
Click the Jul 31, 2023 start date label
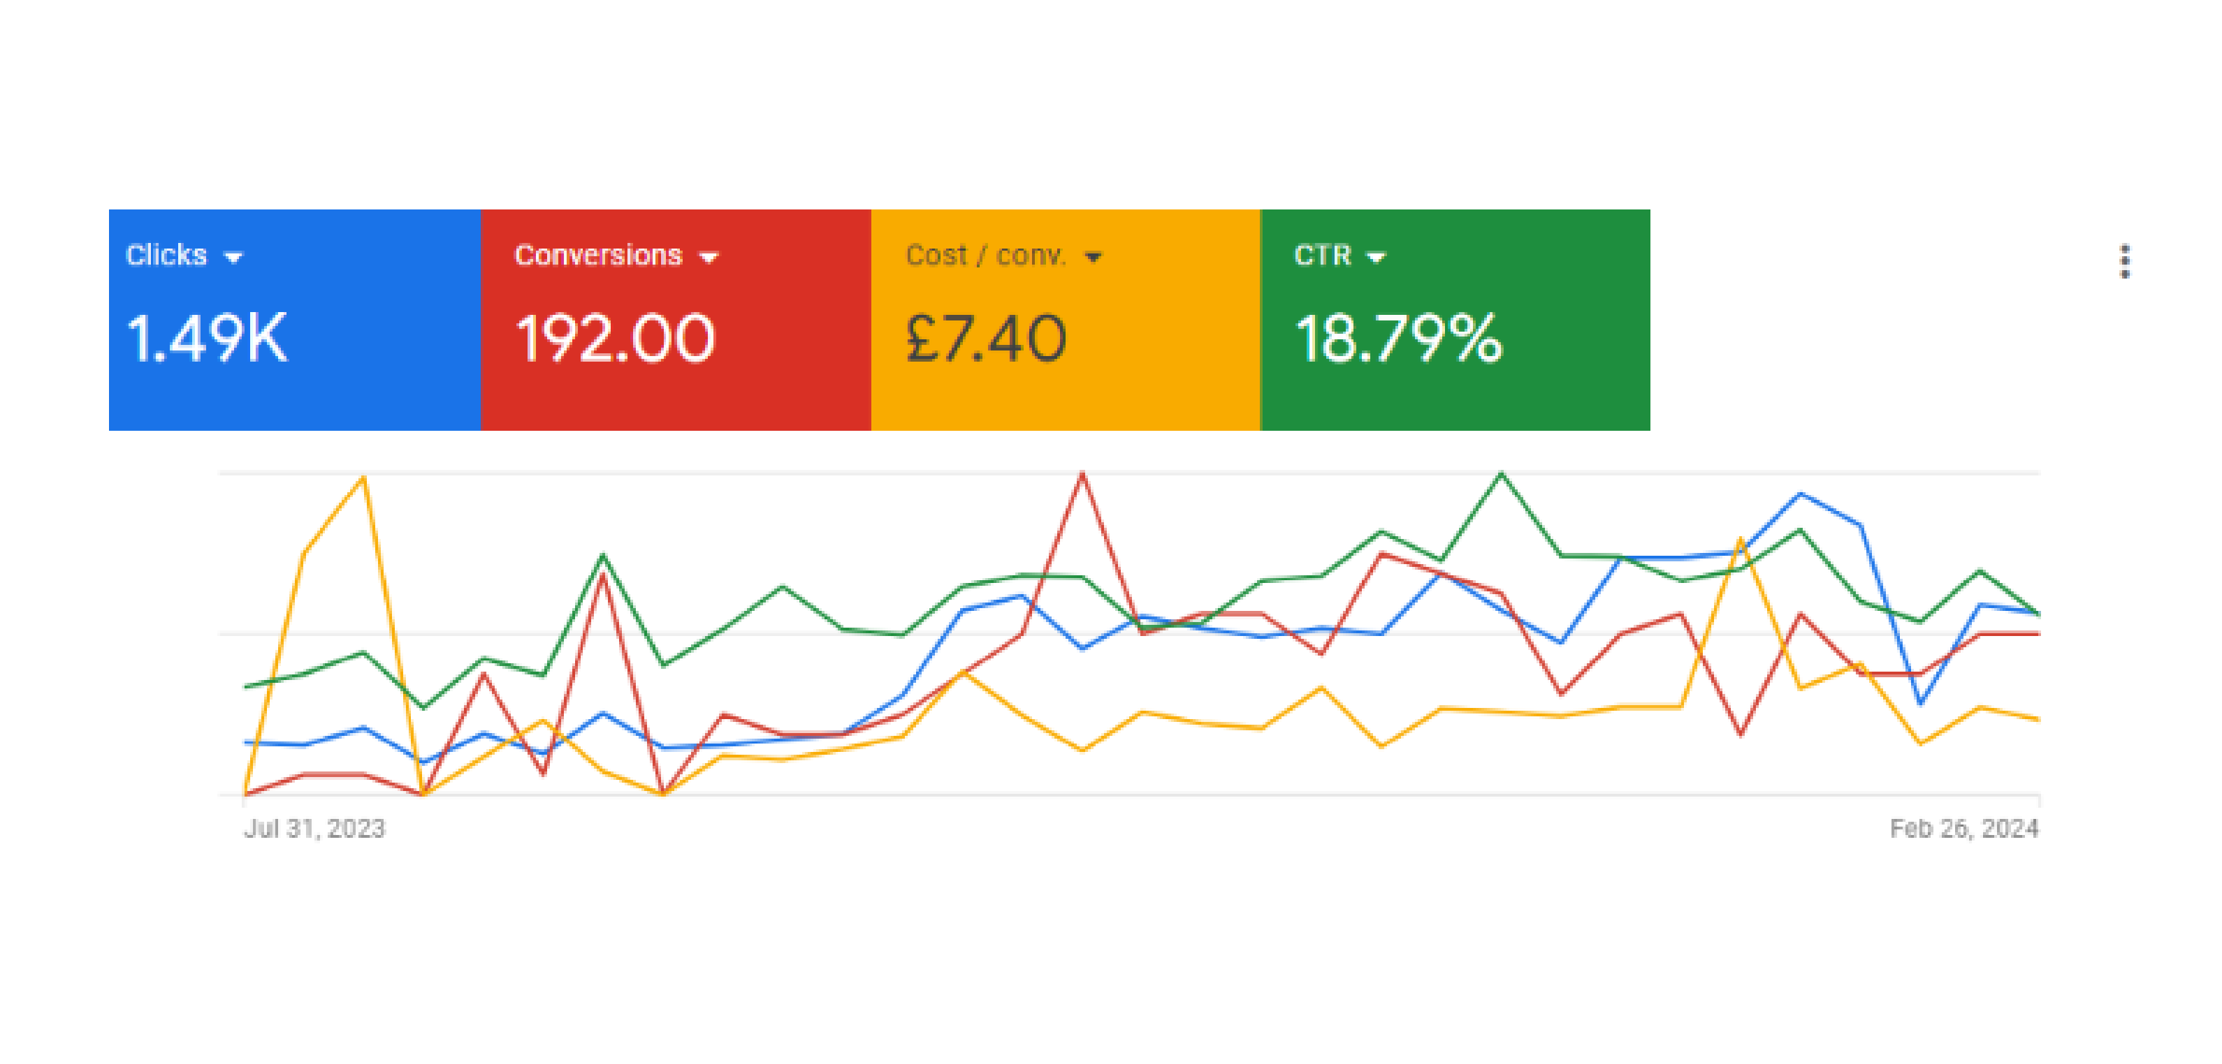[x=315, y=828]
